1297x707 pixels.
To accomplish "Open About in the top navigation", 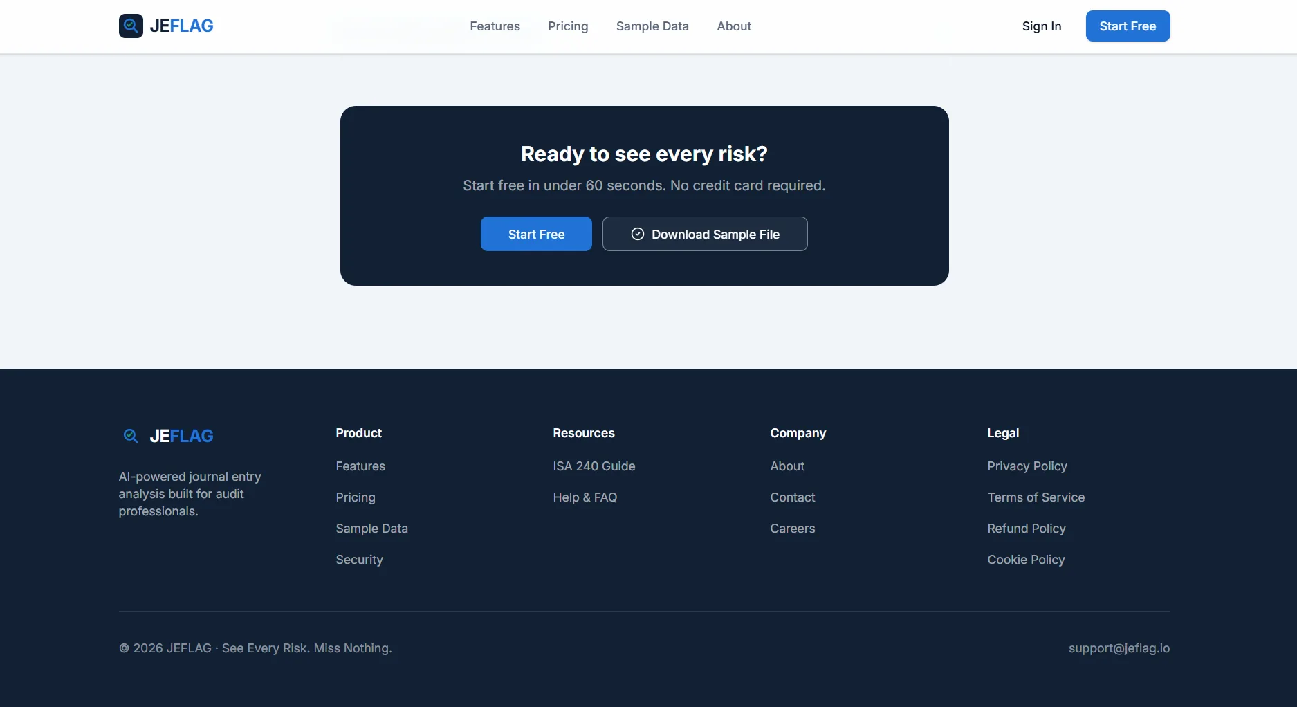I will click(734, 26).
